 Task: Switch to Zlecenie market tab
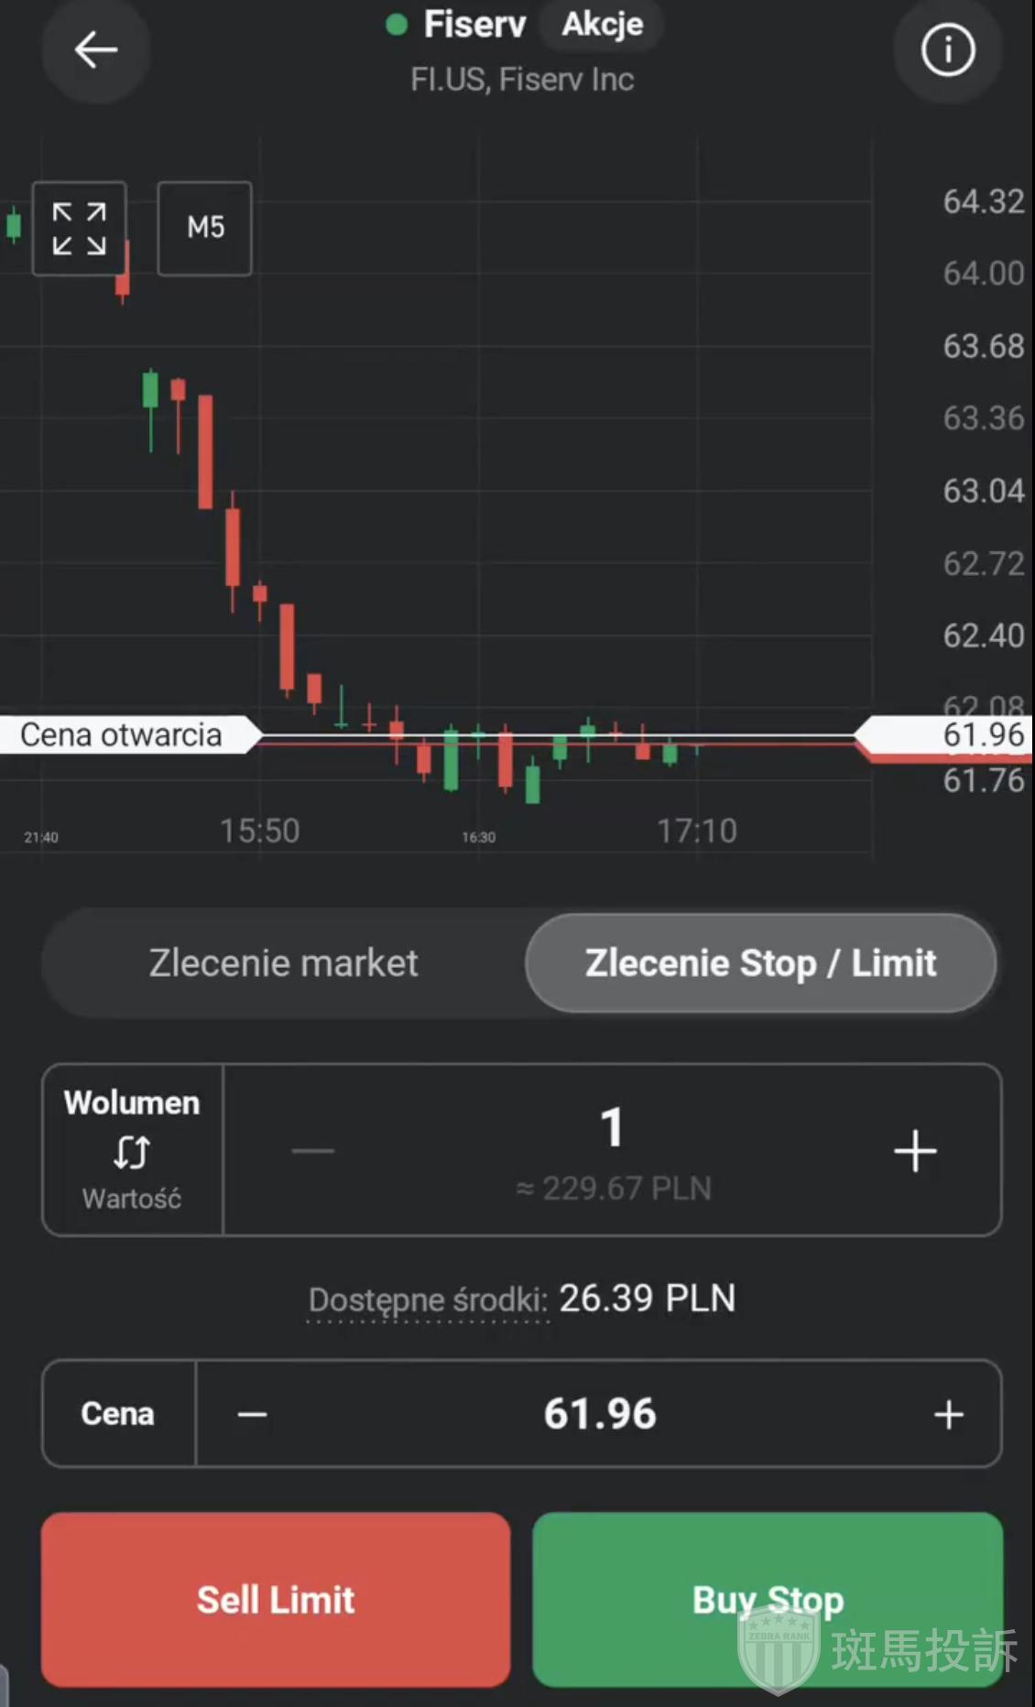point(283,963)
